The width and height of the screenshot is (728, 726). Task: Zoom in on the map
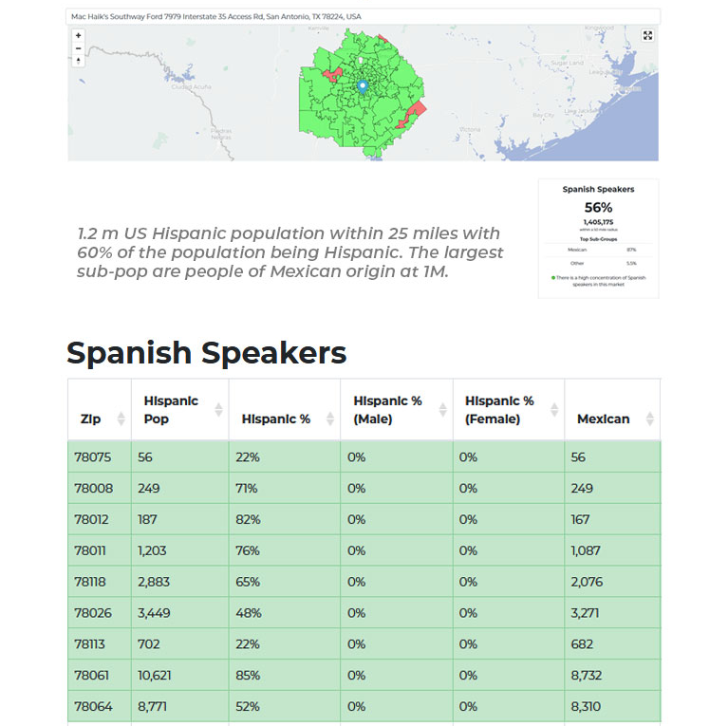click(x=78, y=35)
